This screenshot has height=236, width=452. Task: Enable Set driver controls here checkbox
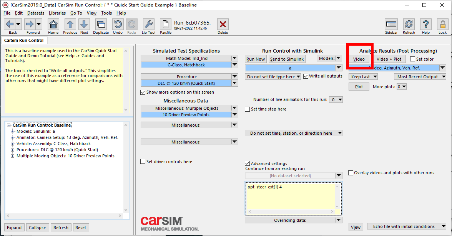(x=143, y=162)
